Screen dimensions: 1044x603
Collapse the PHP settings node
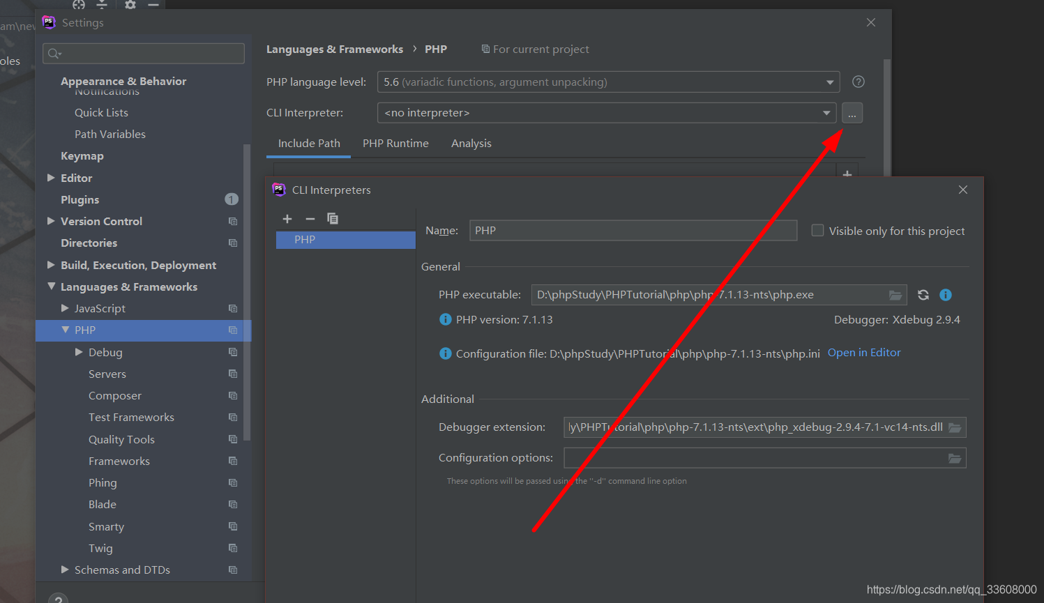coord(65,330)
